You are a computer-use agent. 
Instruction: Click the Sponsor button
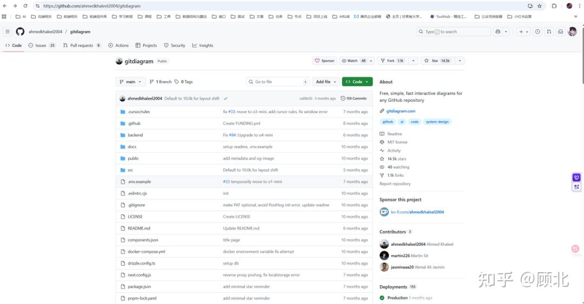tap(325, 61)
